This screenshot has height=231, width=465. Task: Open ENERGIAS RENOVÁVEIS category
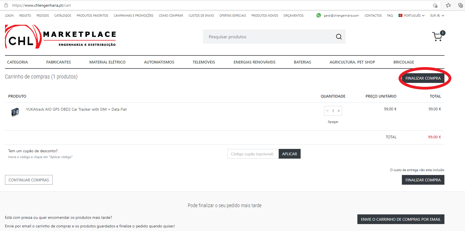click(254, 62)
